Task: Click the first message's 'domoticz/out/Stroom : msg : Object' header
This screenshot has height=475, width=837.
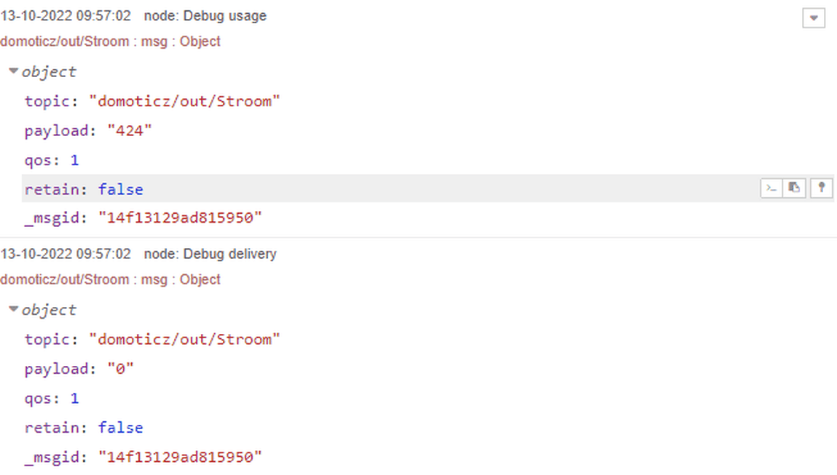Action: click(110, 41)
